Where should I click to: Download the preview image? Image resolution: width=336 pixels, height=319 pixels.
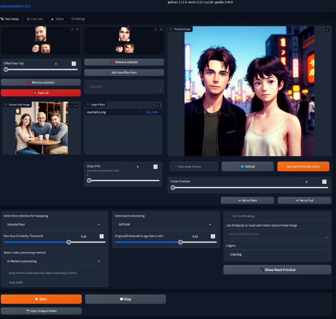(x=327, y=29)
